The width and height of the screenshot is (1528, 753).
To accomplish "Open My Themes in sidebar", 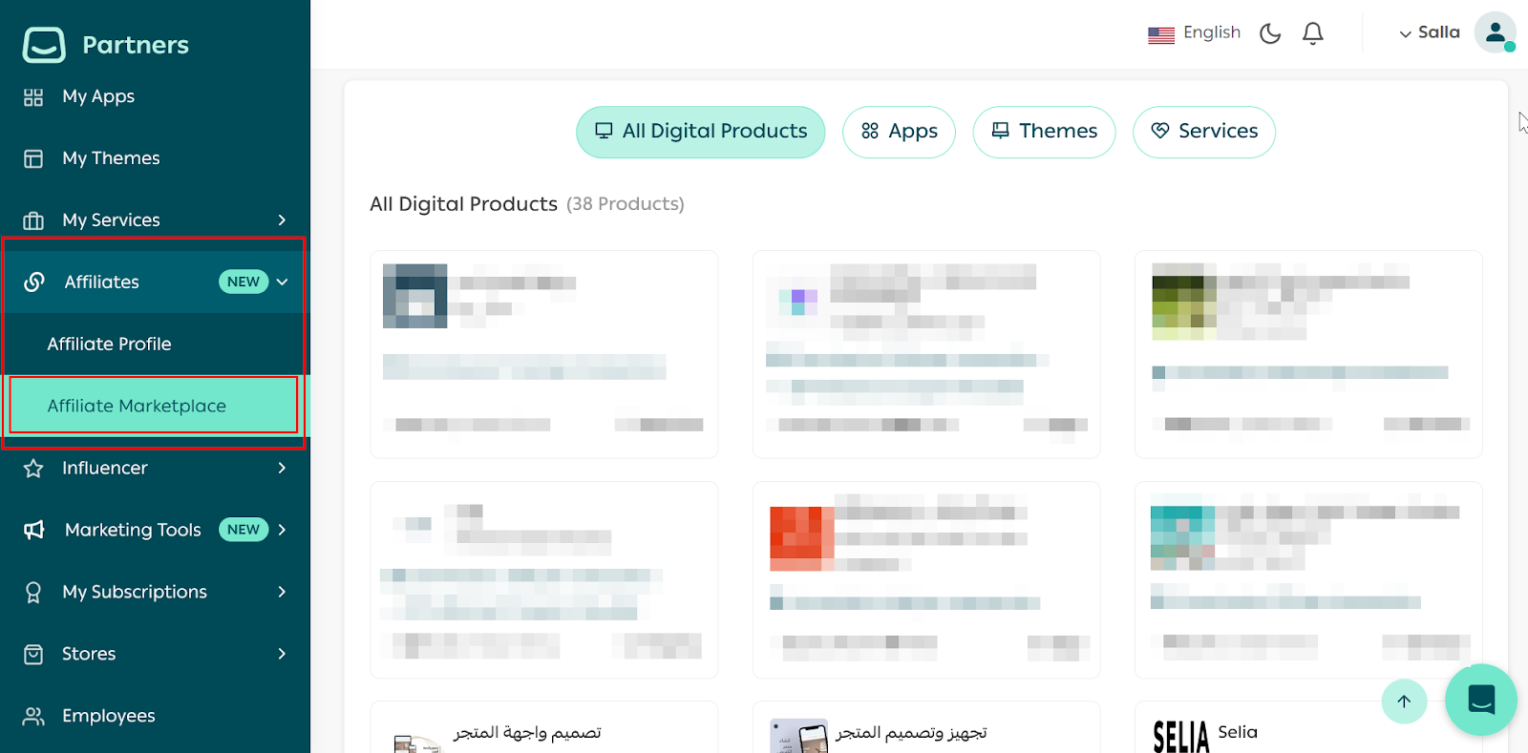I will coord(111,158).
